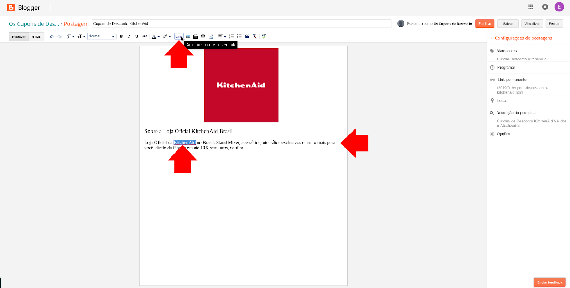Toggle italic formatting
The height and width of the screenshot is (288, 570).
(129, 36)
